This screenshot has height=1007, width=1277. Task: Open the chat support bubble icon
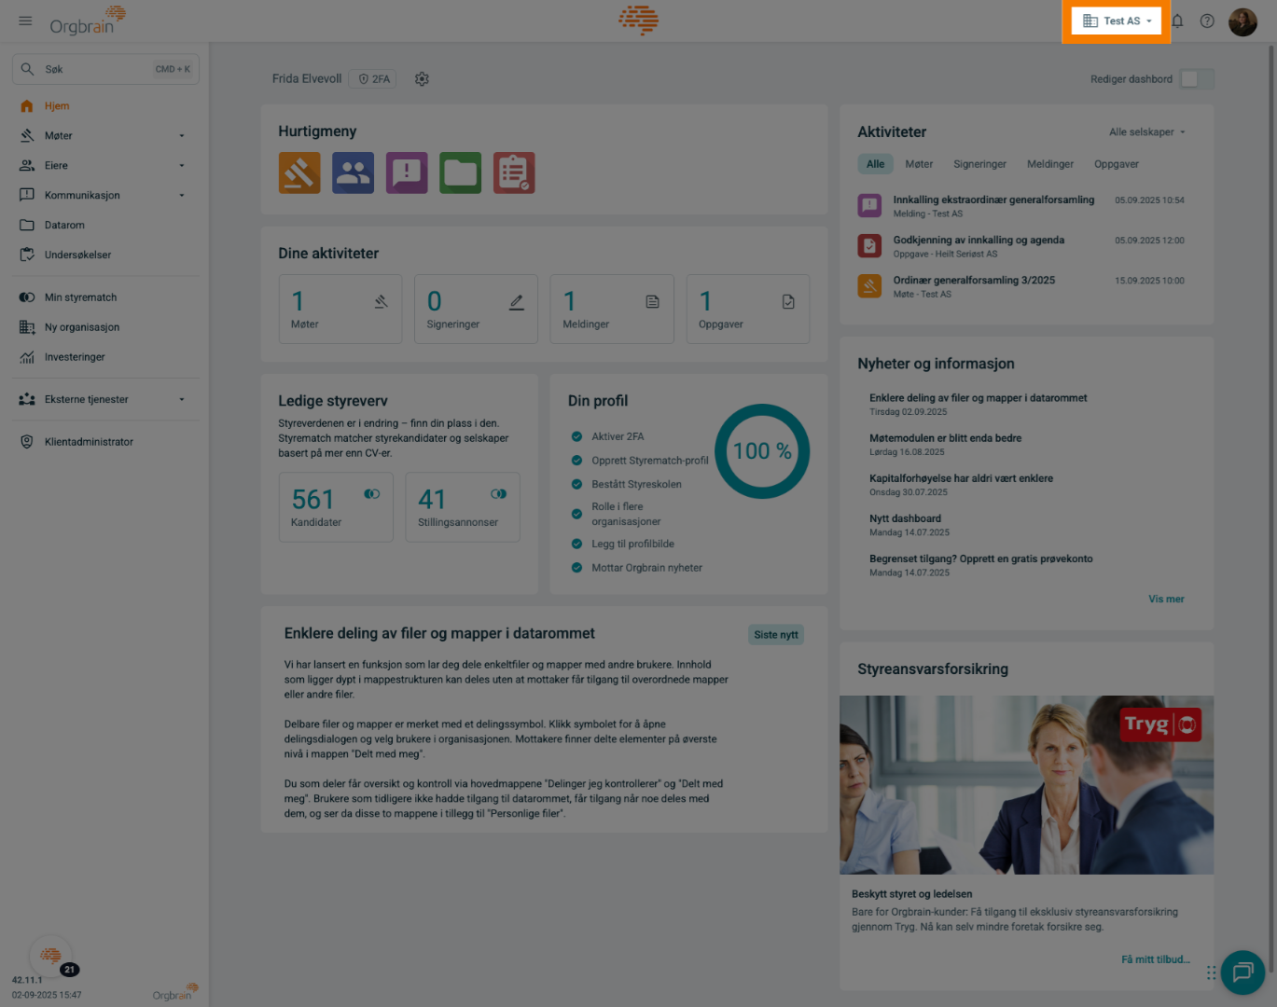(x=1242, y=973)
